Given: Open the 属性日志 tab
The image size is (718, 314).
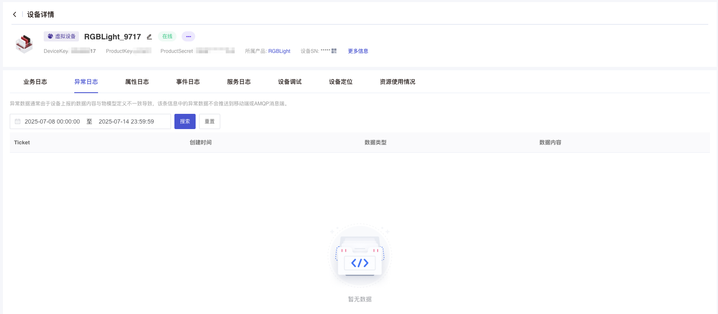Looking at the screenshot, I should pyautogui.click(x=137, y=82).
